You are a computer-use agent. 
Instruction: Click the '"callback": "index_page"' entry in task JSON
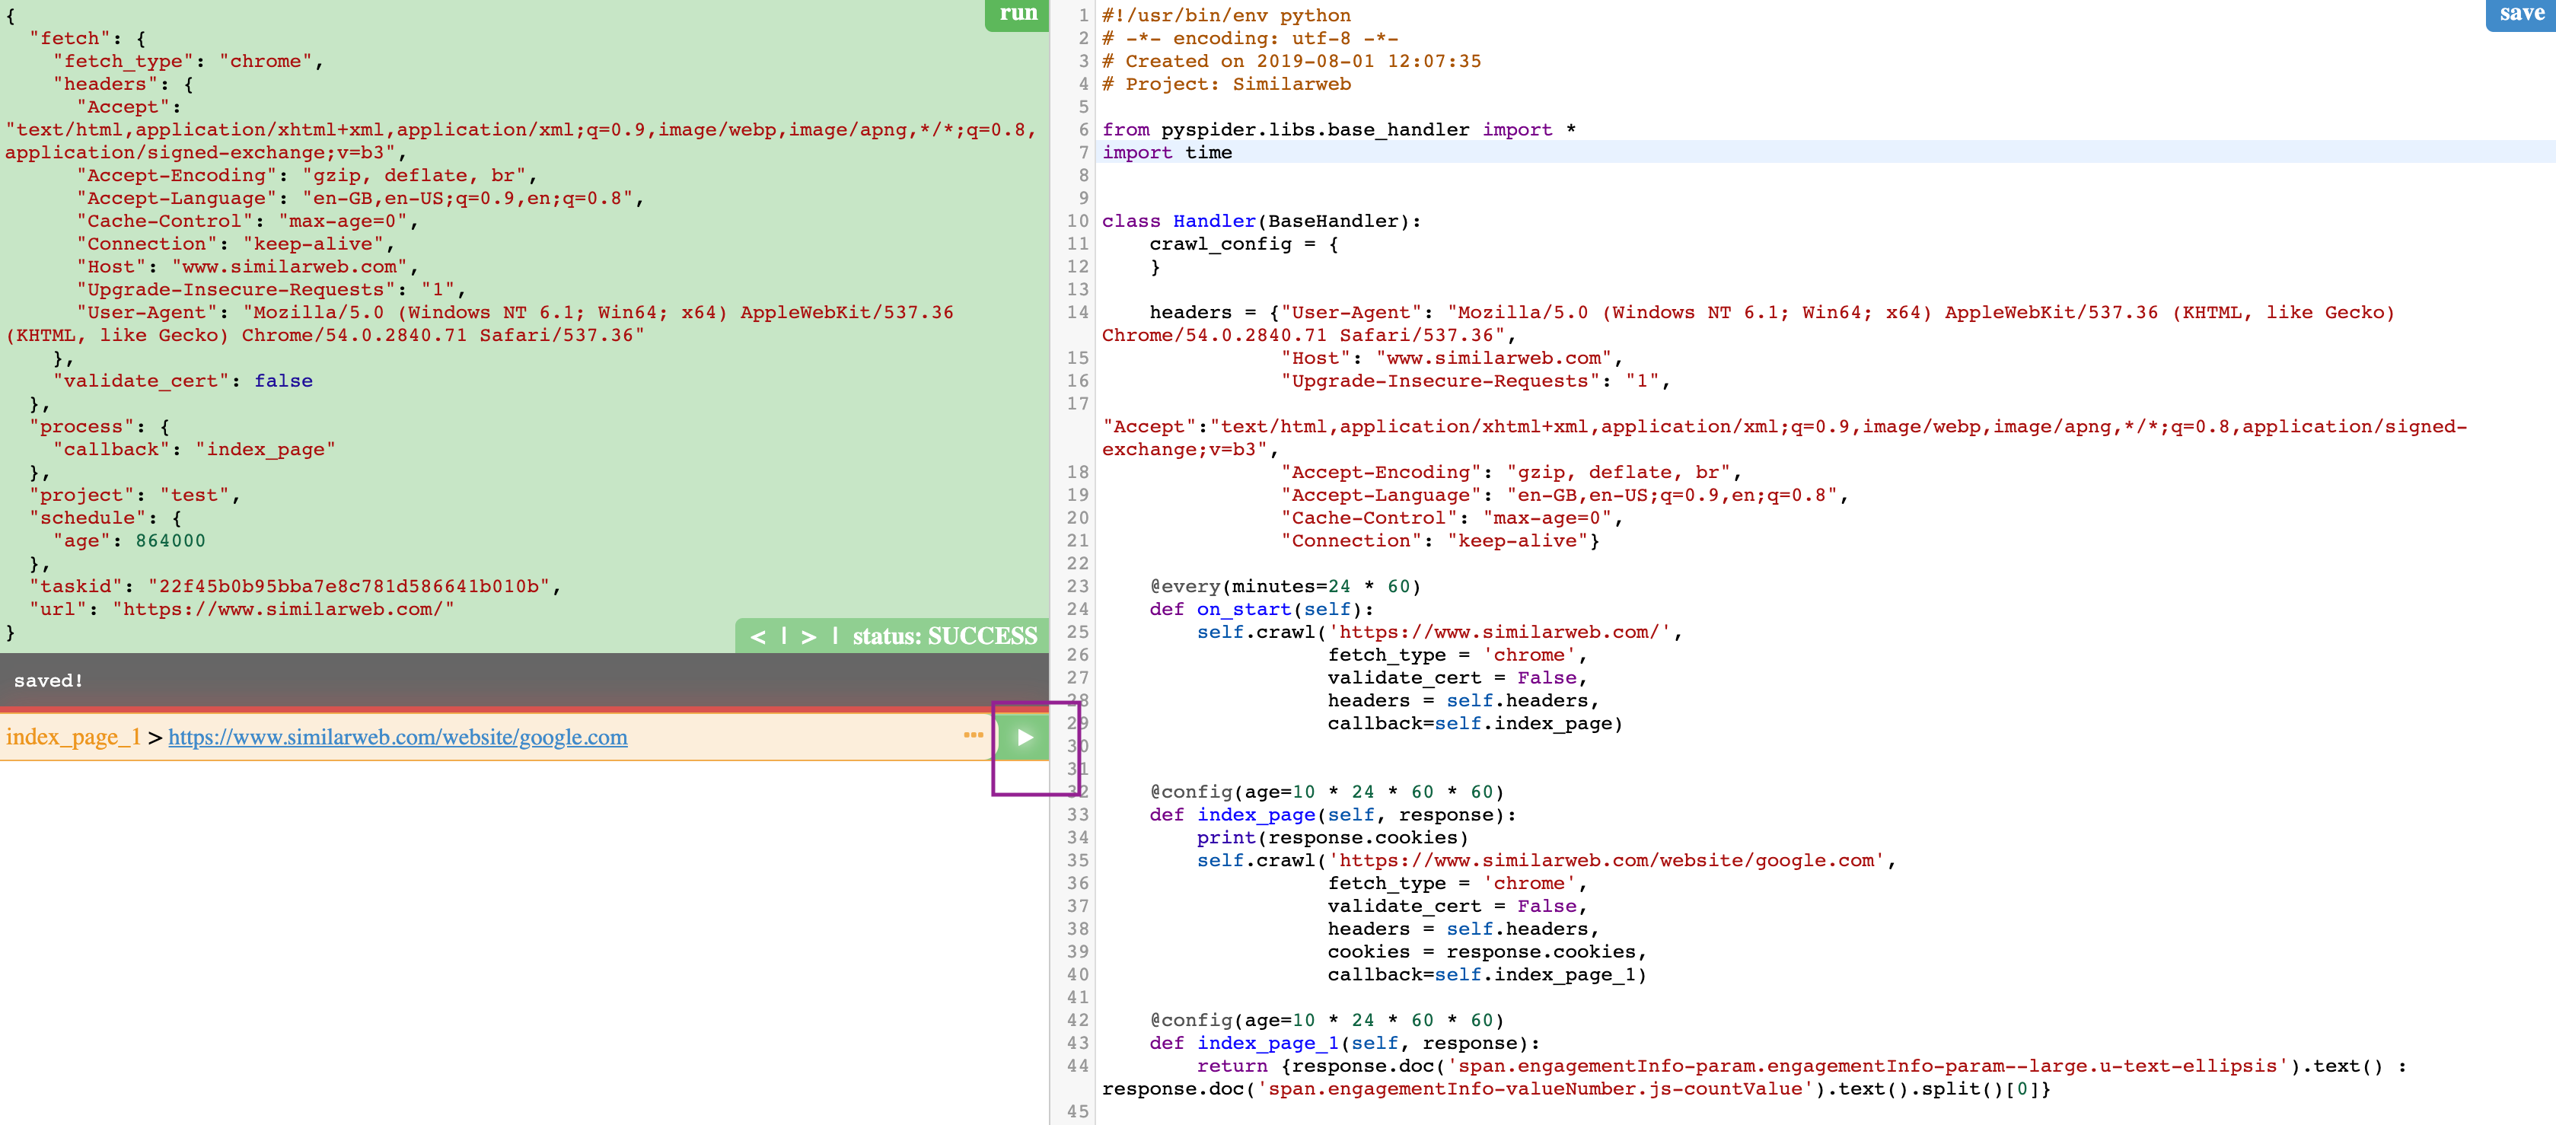click(x=195, y=449)
